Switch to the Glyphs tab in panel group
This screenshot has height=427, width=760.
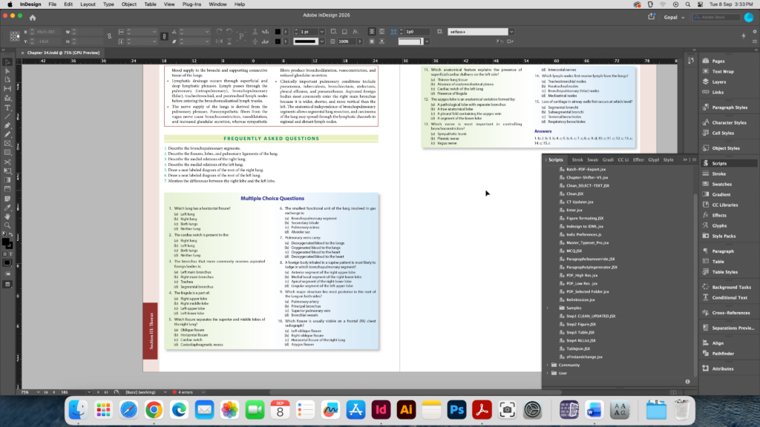653,160
